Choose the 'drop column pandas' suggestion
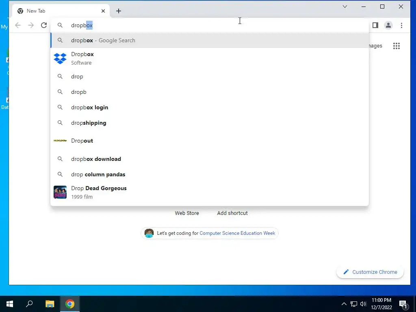Screen dimensions: 416x312 (x=210, y=174)
